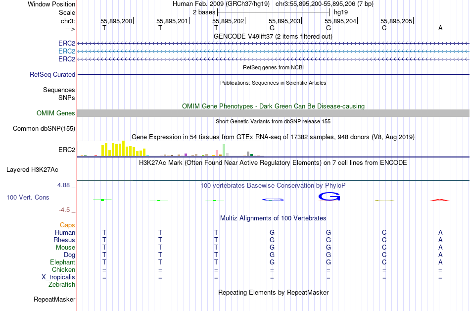Open the GTEx Gene Expression track title
470x311 pixels.
point(273,137)
